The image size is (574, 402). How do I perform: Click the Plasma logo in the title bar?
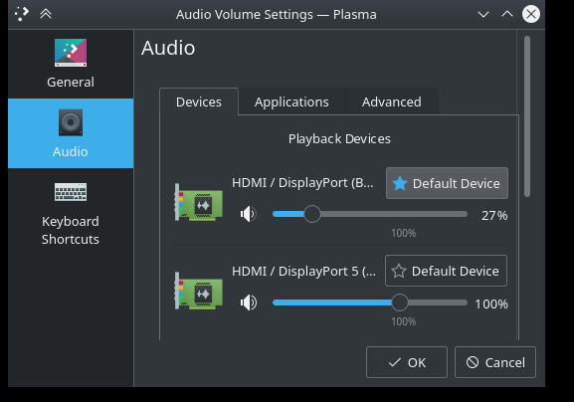coord(21,14)
